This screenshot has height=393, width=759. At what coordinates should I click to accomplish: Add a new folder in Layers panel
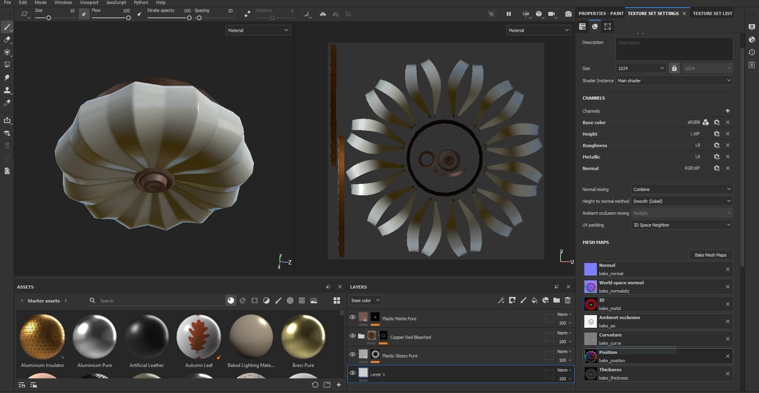tap(557, 300)
